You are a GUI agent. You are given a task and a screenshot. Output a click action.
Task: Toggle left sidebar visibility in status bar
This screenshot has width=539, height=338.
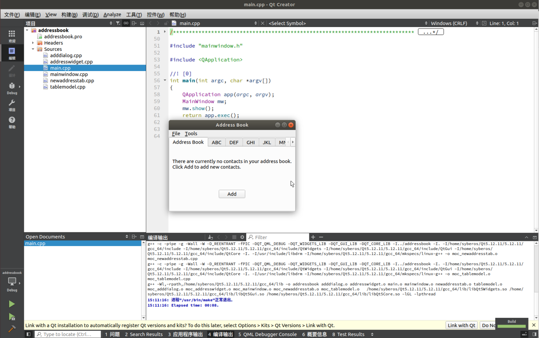pyautogui.click(x=29, y=334)
